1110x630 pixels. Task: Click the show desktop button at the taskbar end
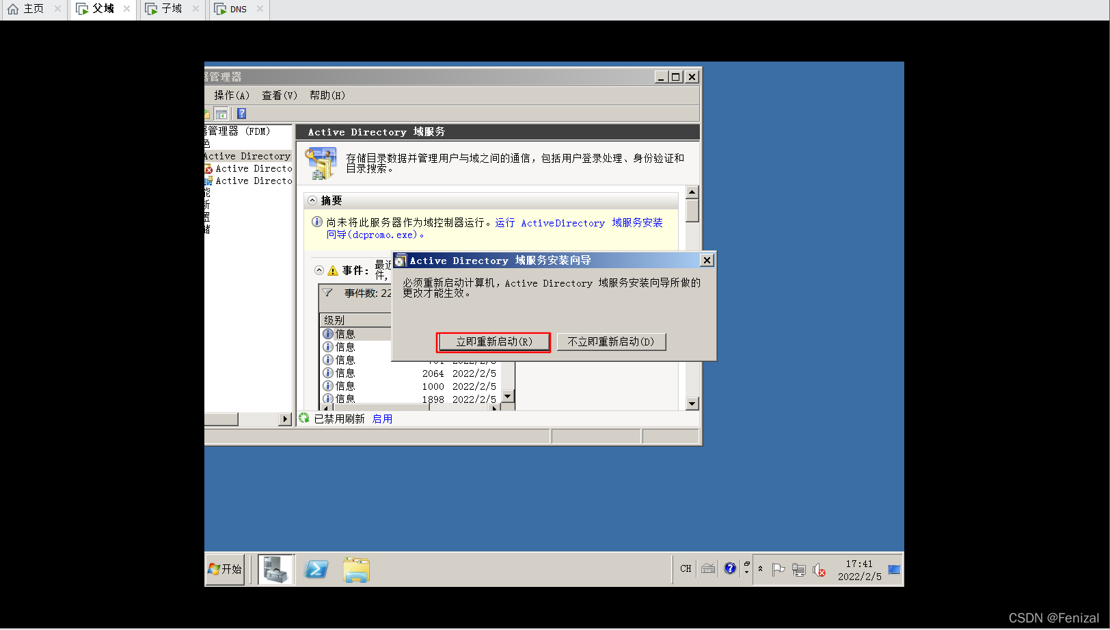(895, 569)
